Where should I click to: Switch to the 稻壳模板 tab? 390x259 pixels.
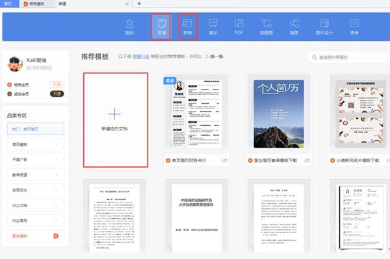coord(37,4)
